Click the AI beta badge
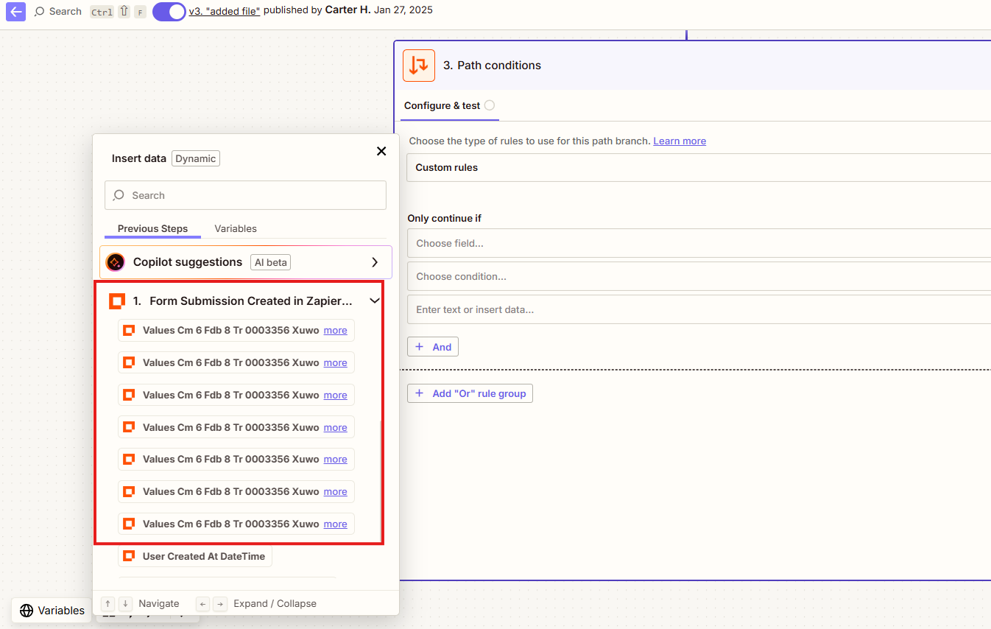The image size is (991, 629). [x=270, y=262]
